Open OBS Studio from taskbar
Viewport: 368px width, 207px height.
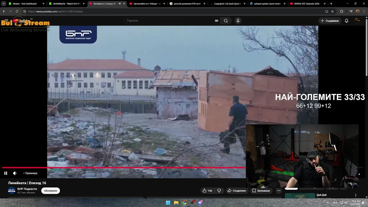[x=192, y=203]
